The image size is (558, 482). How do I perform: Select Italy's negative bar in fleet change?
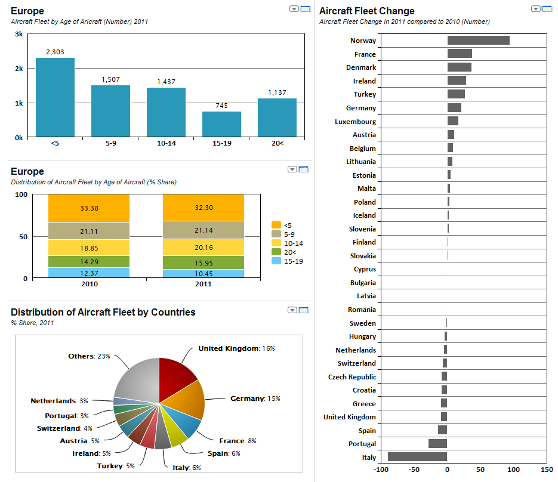pyautogui.click(x=417, y=457)
